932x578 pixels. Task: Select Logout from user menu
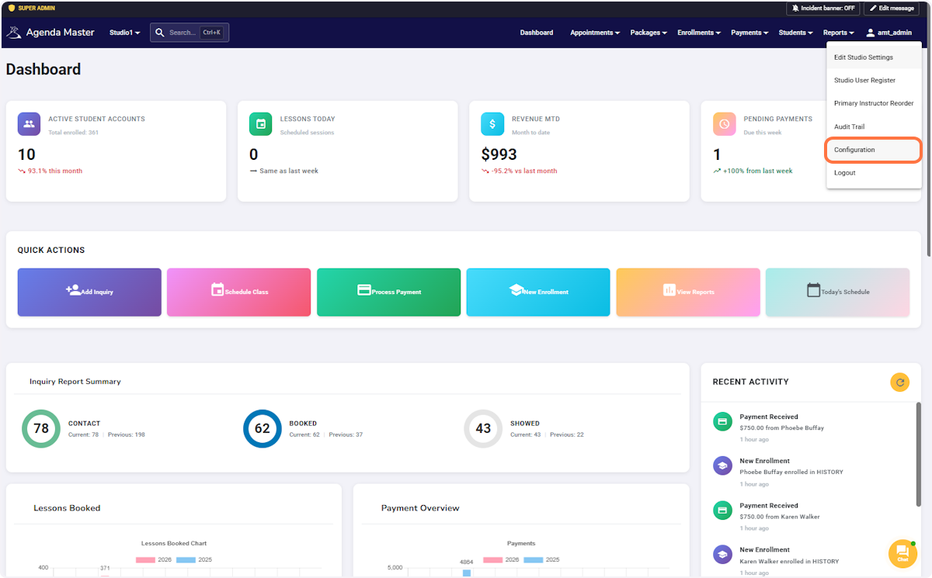(874, 173)
